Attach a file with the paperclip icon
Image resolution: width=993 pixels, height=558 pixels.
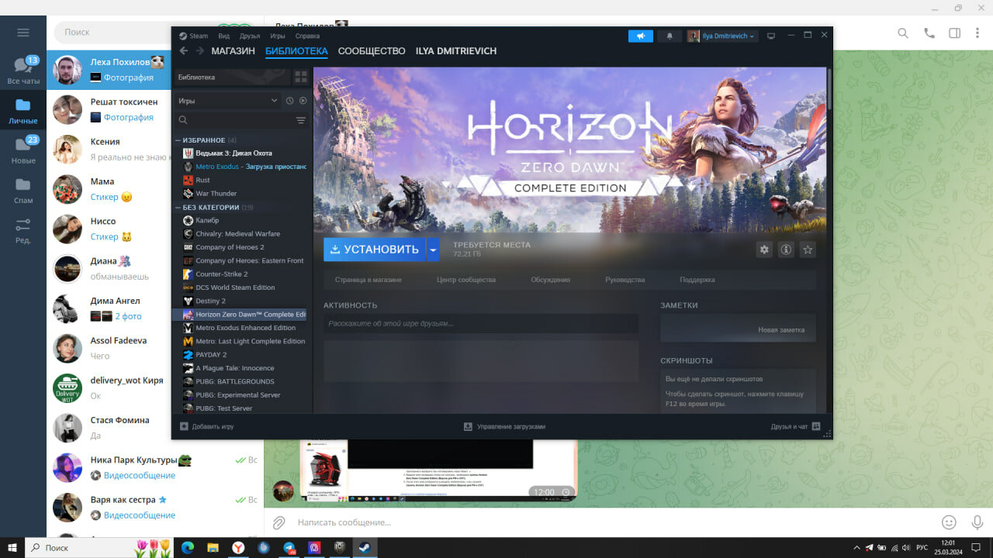pos(279,522)
